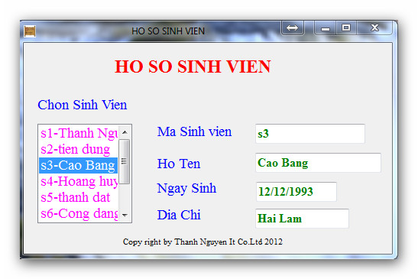
Task: Click the Copy right by Thanh Nguyen footer
Action: click(x=203, y=242)
